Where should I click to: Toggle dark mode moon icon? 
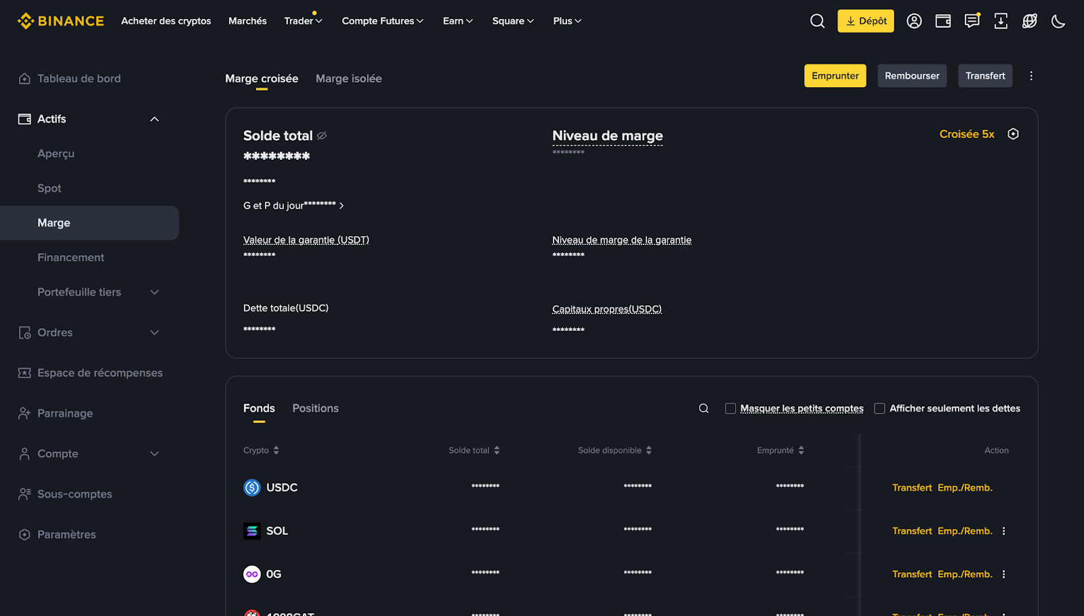coord(1058,22)
